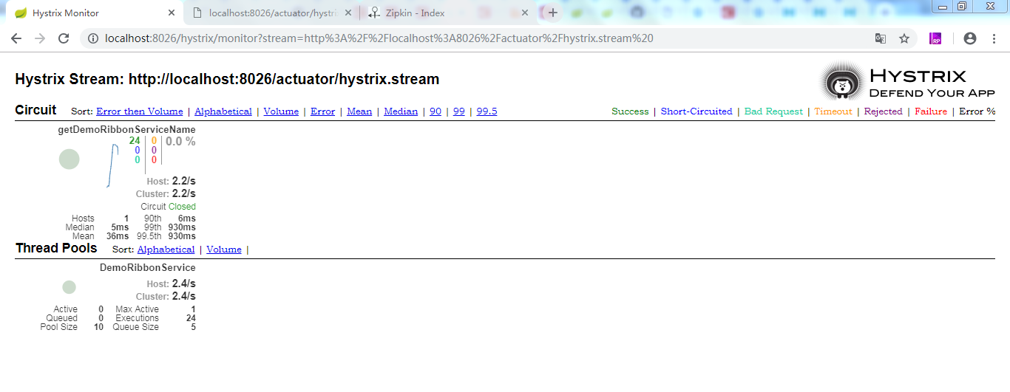Close the Hystrix Monitor tab

(172, 13)
